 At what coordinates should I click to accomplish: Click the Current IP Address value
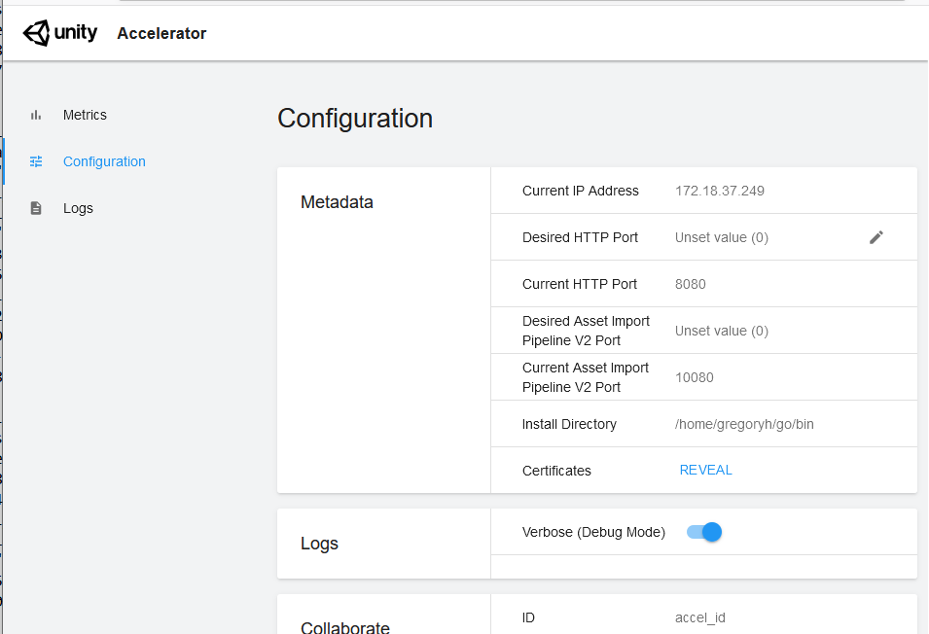[x=721, y=191]
